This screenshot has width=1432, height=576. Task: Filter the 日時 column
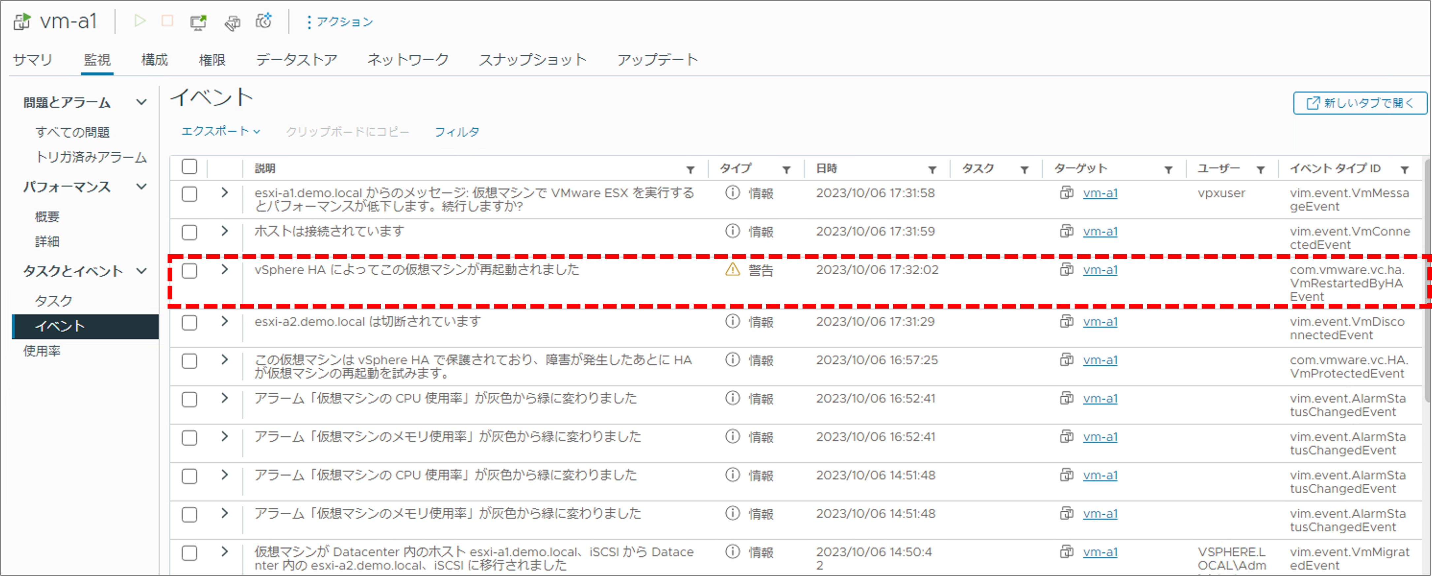pyautogui.click(x=933, y=169)
